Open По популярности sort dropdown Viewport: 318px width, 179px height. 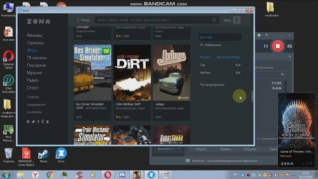(212, 85)
